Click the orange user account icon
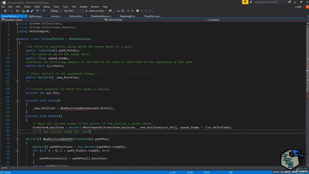 (307, 7)
